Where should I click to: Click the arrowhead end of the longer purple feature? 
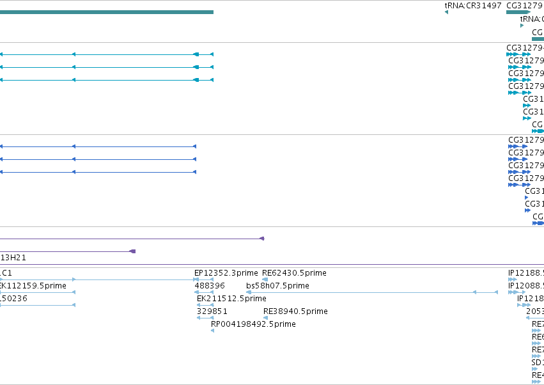coord(262,239)
